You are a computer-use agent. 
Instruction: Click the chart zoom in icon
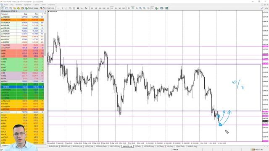coord(140,8)
